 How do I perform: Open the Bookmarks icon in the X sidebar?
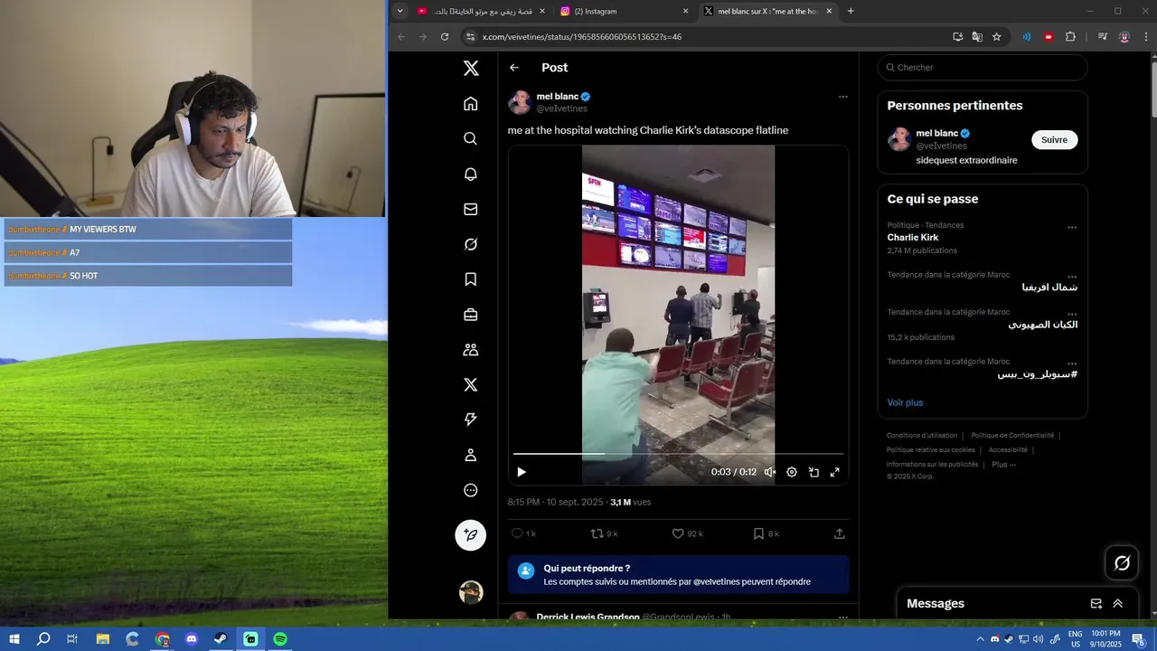[470, 279]
